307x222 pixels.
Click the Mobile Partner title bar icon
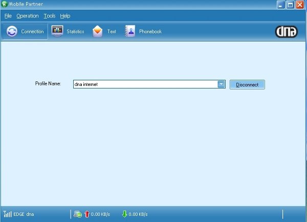4,4
